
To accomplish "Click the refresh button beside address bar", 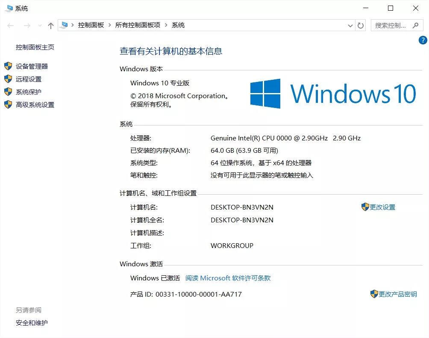I will (361, 26).
